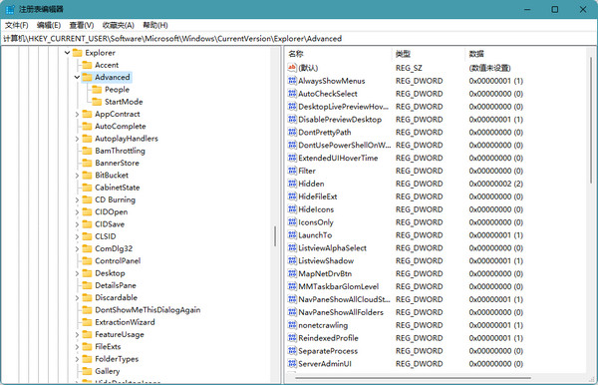Select the ServerAdminUI value name
The image size is (598, 385).
pyautogui.click(x=325, y=364)
